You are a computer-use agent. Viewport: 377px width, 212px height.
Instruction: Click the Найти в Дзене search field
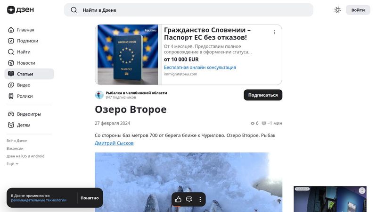coord(188,10)
